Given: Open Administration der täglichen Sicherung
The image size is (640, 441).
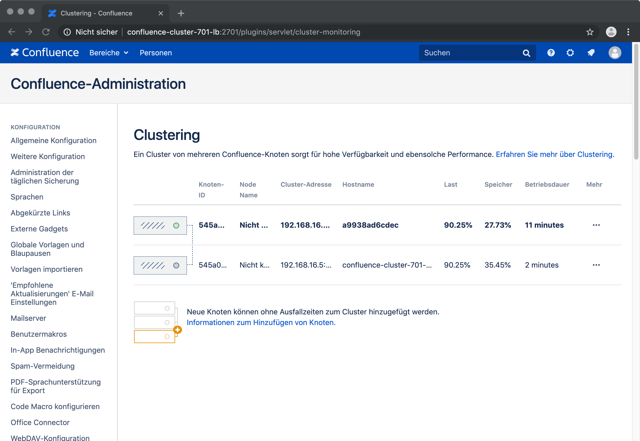Looking at the screenshot, I should click(44, 177).
